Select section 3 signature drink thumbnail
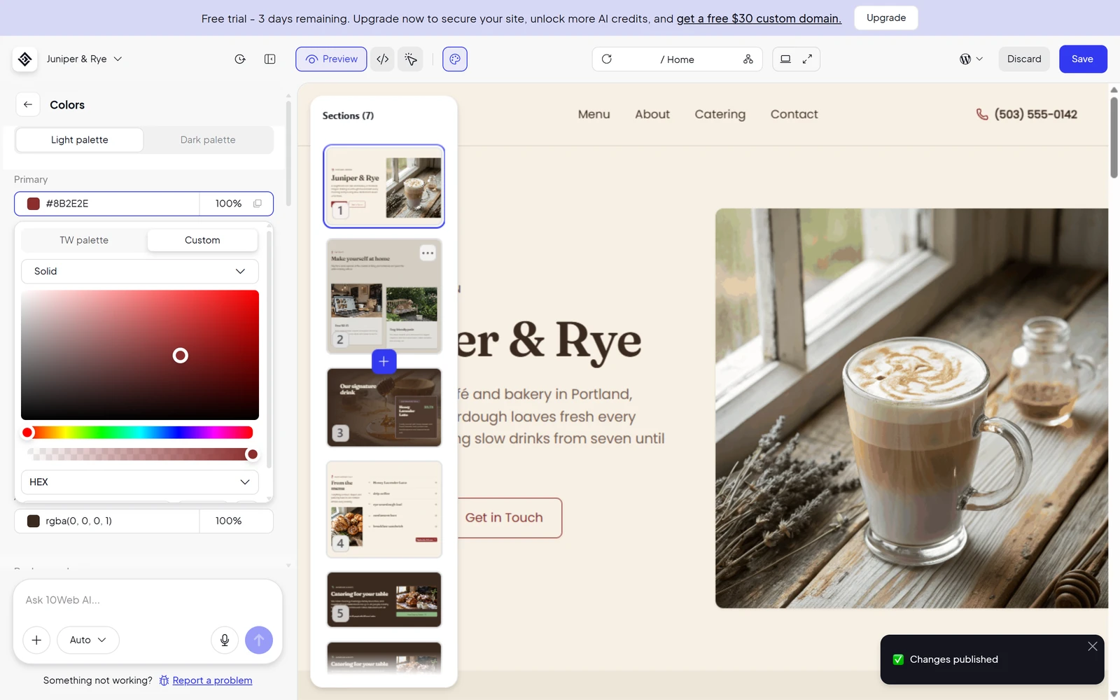 click(384, 407)
